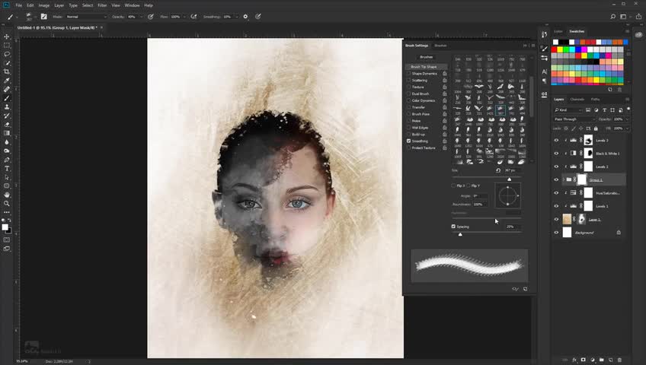Select the Hand tool
Viewport: 646px width, 365px height.
pos(7,195)
